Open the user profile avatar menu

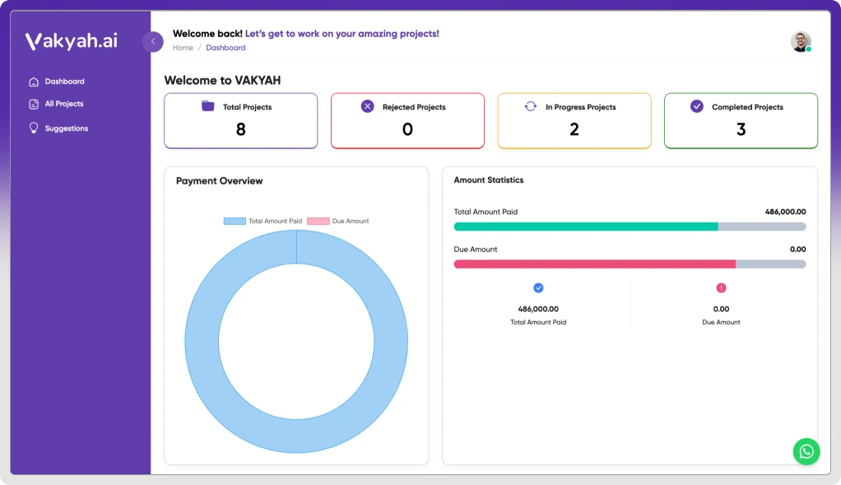coord(801,42)
